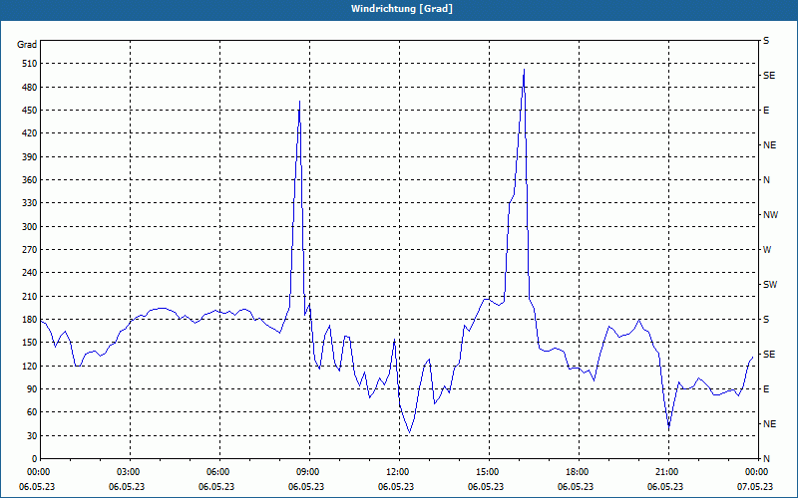
Task: Select the 'Grad' unit label on the y-axis
Action: (27, 45)
